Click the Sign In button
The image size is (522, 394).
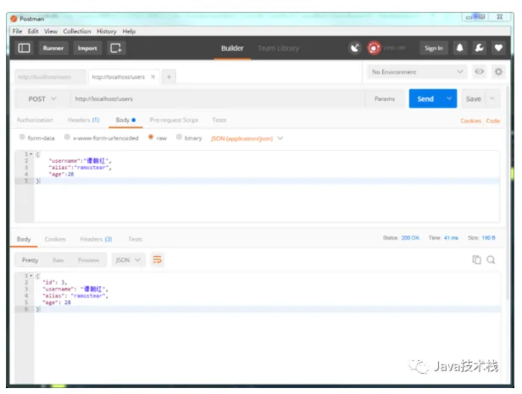point(434,48)
